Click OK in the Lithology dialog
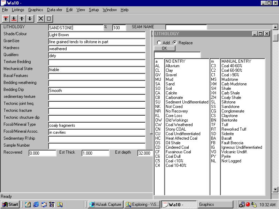This screenshot has width=279, height=209. click(165, 48)
